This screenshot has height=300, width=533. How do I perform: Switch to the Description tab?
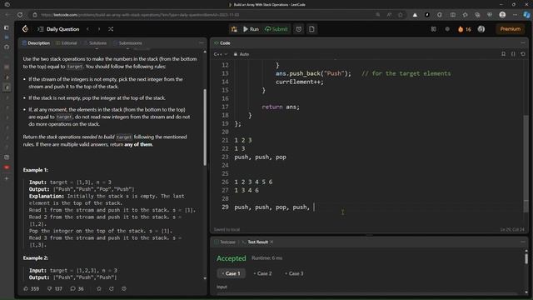click(x=36, y=43)
